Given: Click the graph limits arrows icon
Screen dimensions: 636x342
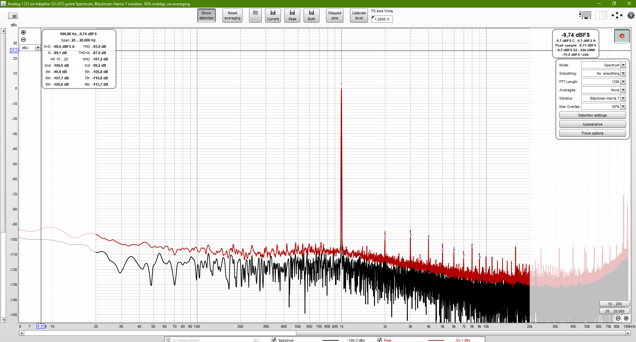Looking at the screenshot, I should coord(617,15).
